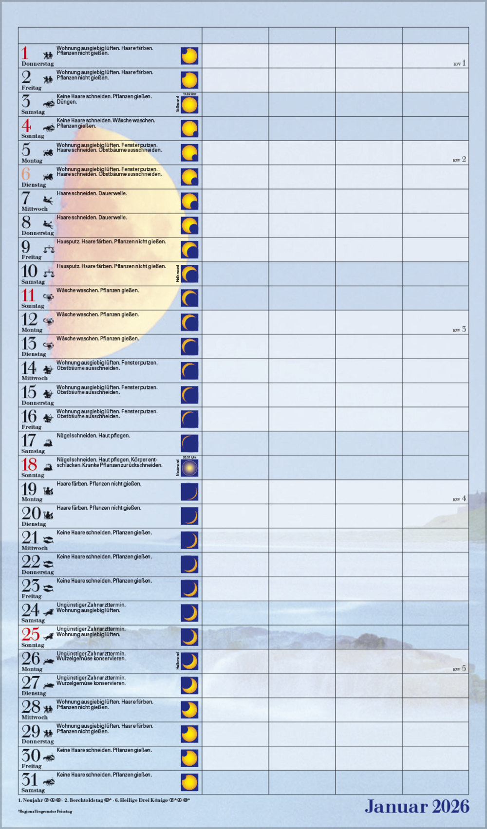Select the red date 25 Sonntag
Screen dimensions: 487x829
[30, 634]
